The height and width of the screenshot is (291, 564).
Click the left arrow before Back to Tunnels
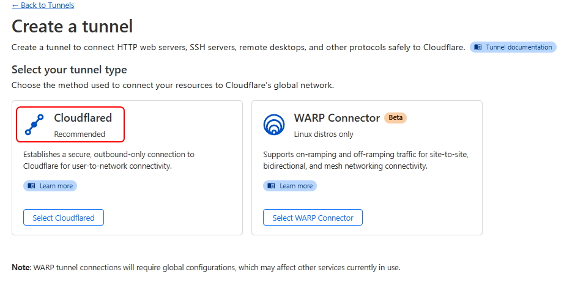[15, 6]
